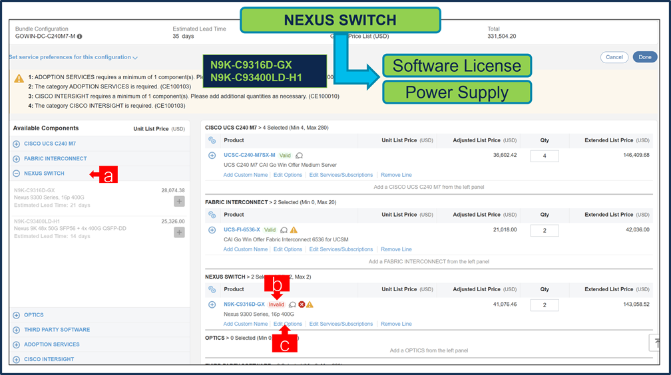Remove Line for UCSC-C240-M7SX-M

pos(396,175)
